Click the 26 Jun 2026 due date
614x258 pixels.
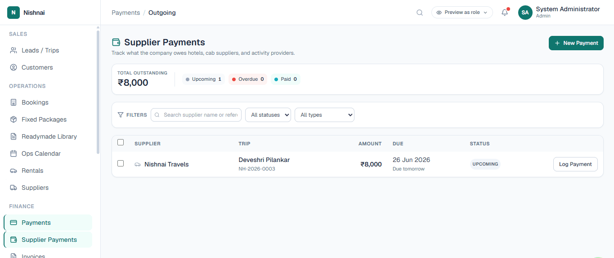pos(411,160)
